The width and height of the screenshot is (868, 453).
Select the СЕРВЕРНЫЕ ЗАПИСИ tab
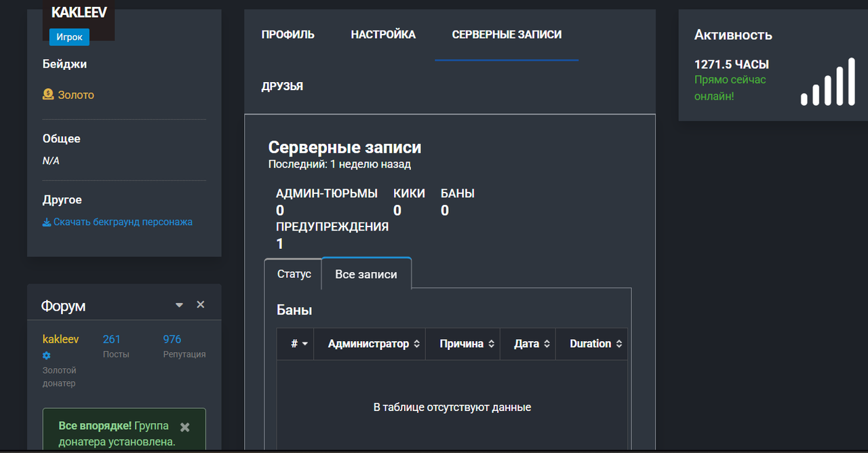(x=507, y=35)
